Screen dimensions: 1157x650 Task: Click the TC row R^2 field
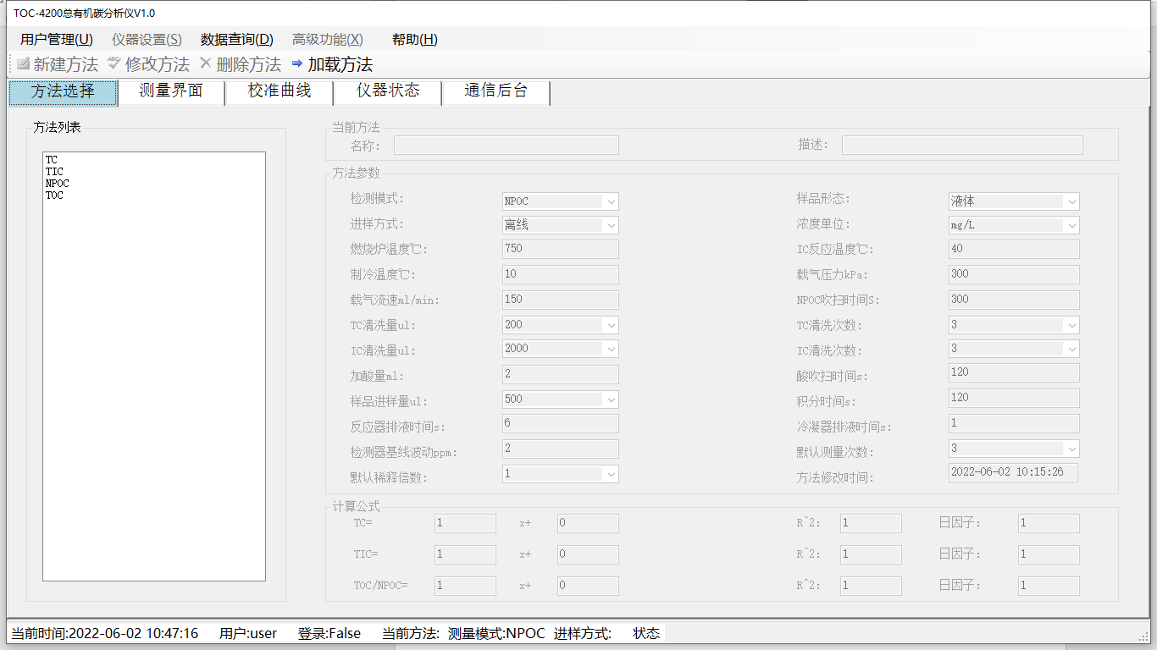871,523
